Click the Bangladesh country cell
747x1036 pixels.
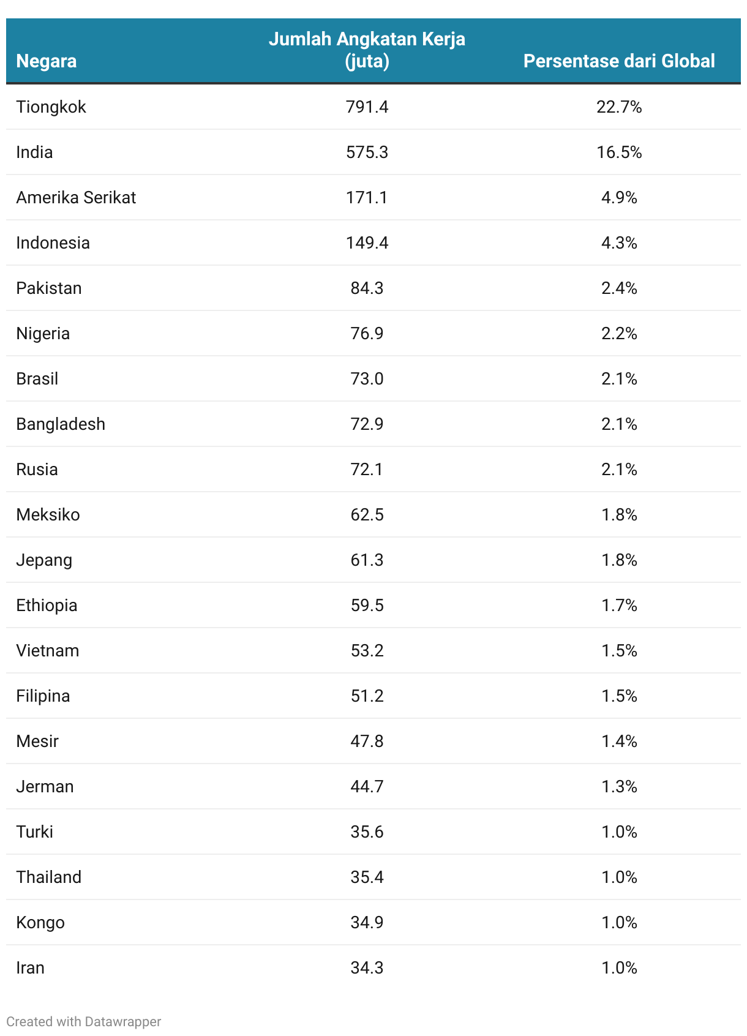click(61, 424)
